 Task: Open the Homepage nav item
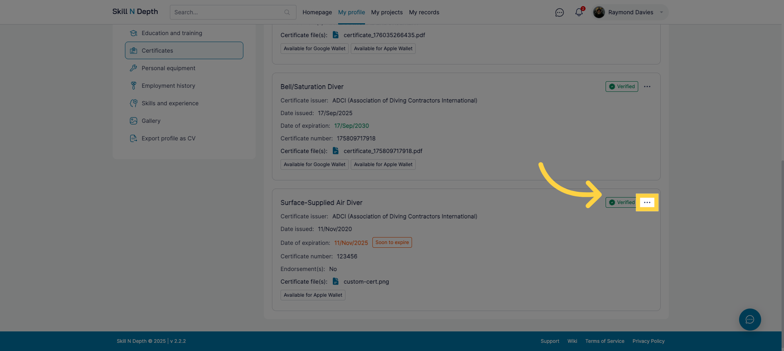click(317, 12)
